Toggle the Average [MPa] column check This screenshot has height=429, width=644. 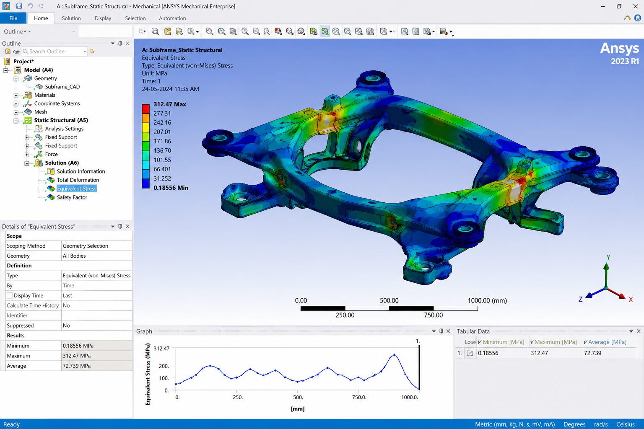[585, 342]
